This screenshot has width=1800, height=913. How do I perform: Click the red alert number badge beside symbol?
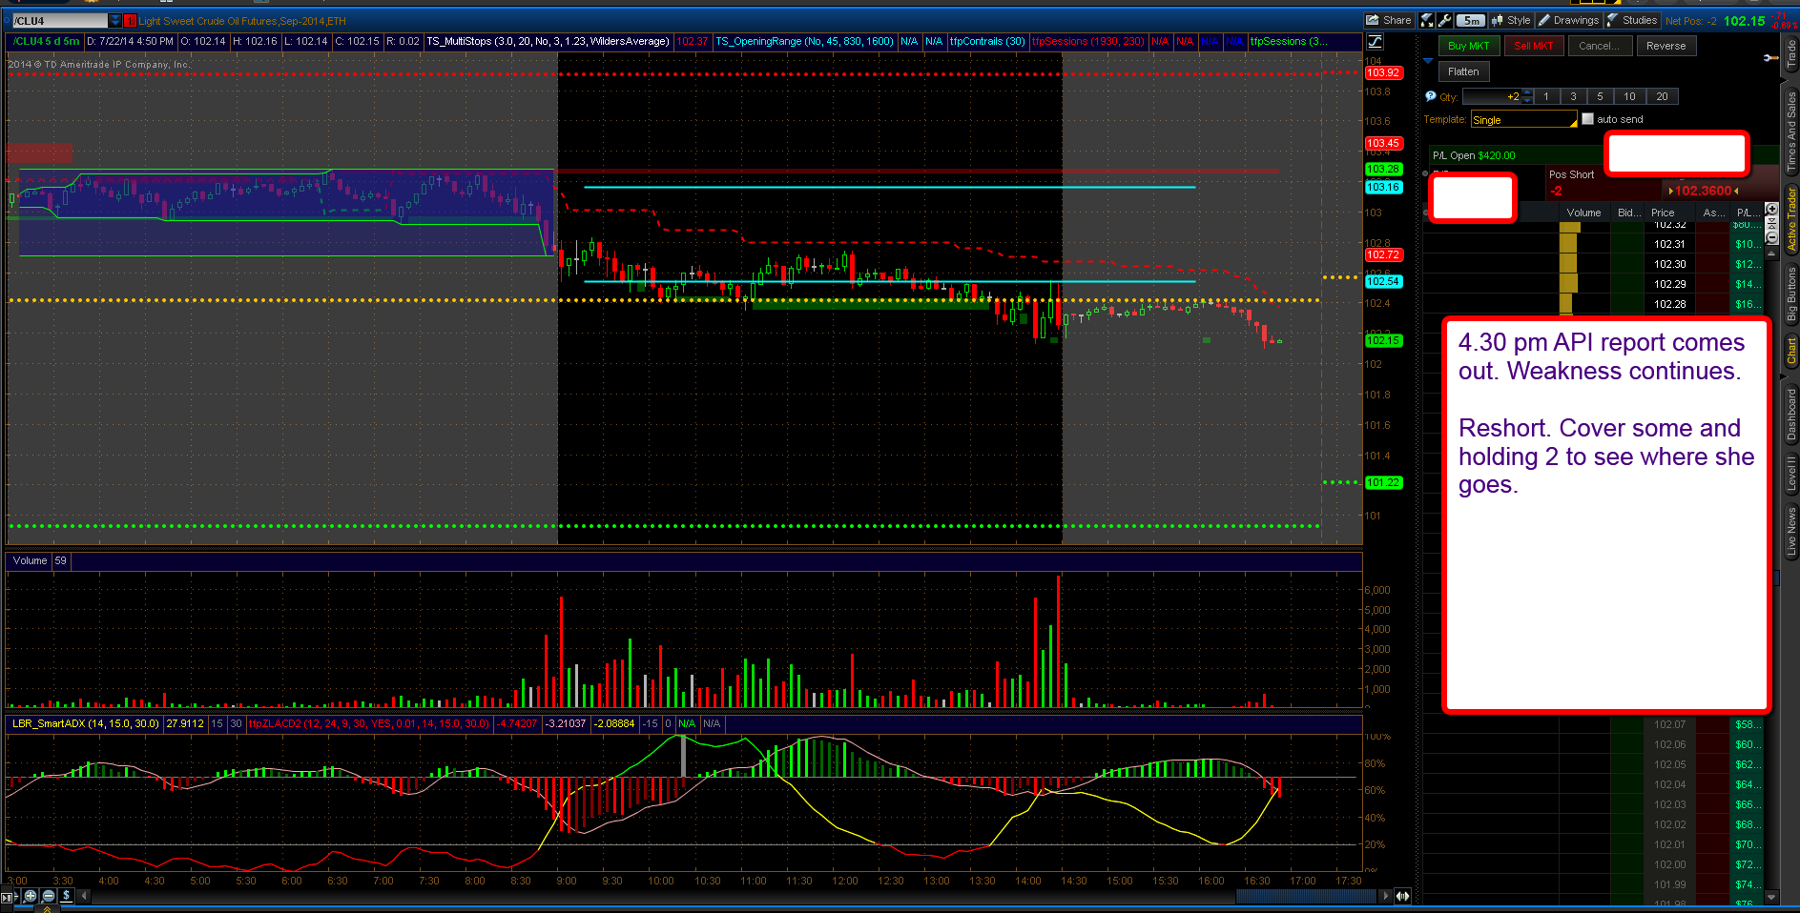click(130, 20)
